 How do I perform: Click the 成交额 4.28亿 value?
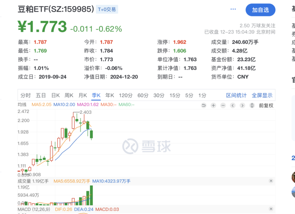pos(240,51)
